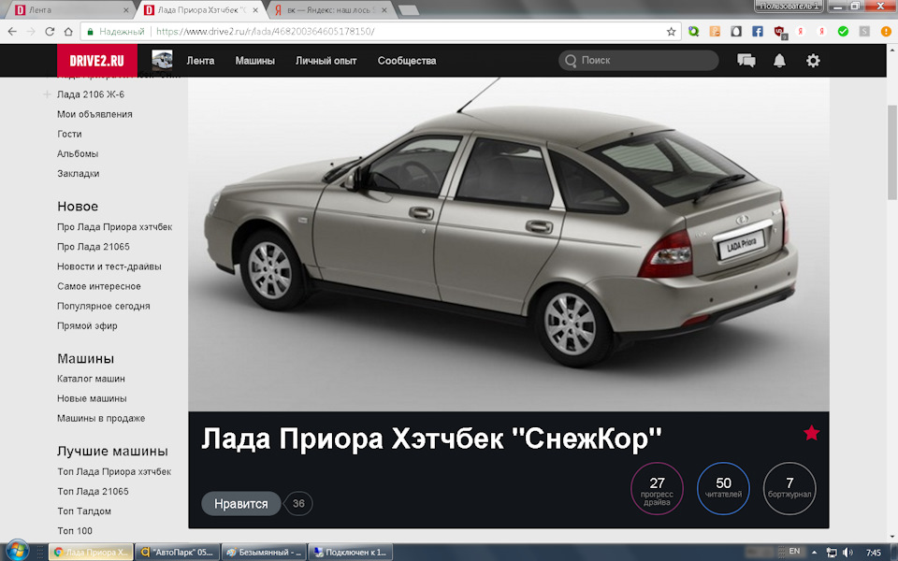Open the 27 прогресс драйва circle
The width and height of the screenshot is (898, 561).
coord(657,488)
